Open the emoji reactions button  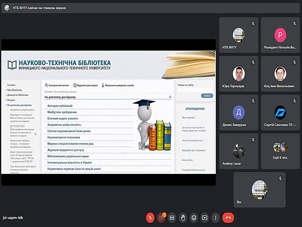[x=194, y=218]
